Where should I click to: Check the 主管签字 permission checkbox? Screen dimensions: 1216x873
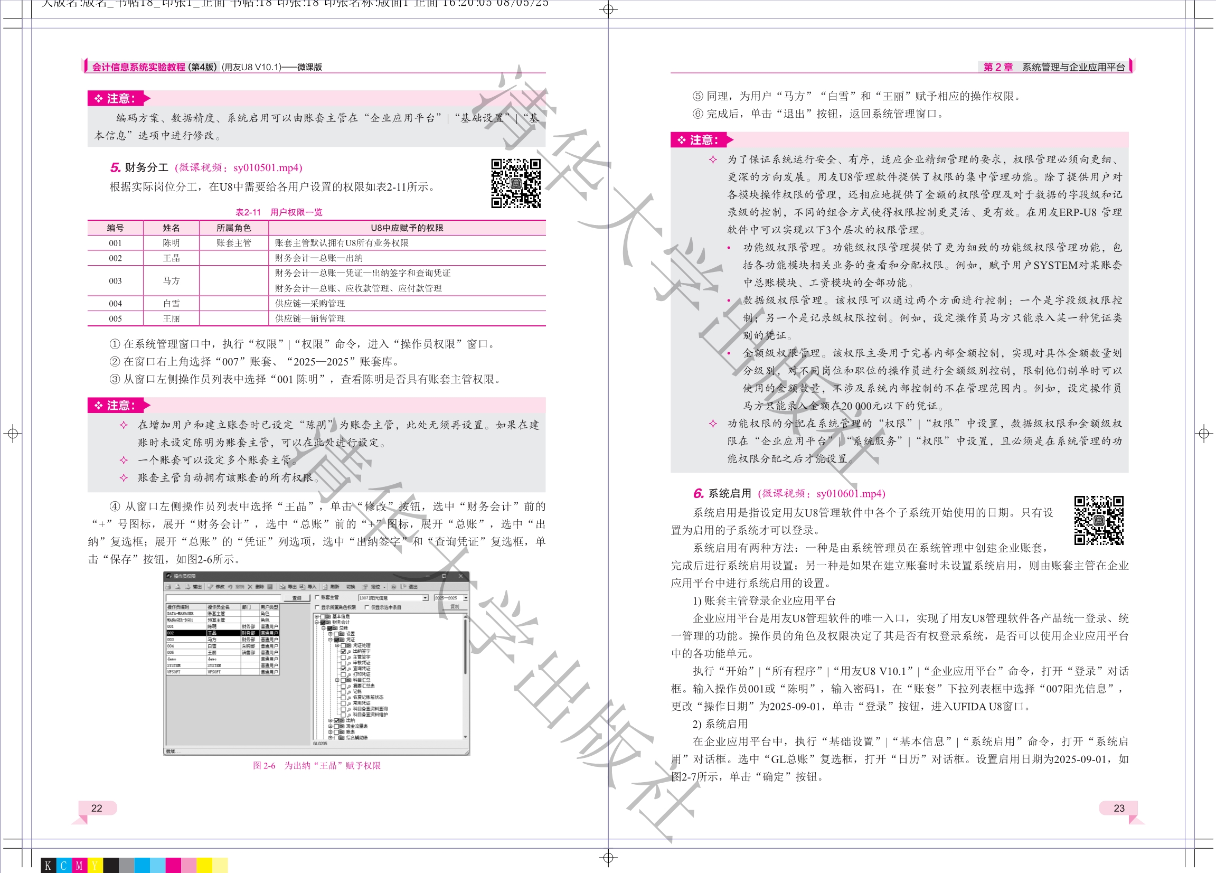coord(344,658)
